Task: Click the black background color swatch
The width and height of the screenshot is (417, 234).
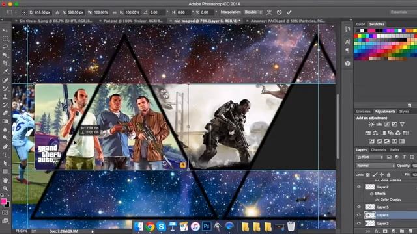Action: pyautogui.click(x=8, y=205)
